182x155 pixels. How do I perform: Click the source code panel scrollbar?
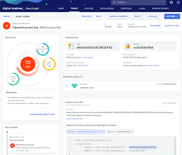(x=175, y=146)
